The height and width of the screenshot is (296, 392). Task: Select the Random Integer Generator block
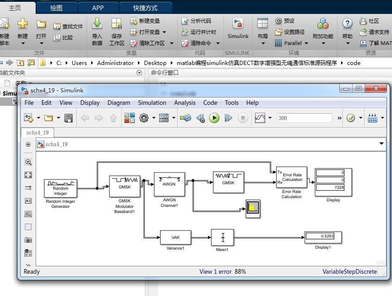(x=61, y=188)
